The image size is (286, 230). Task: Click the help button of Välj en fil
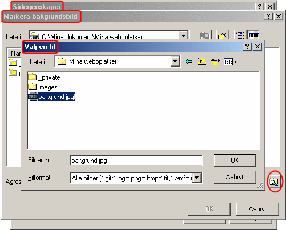(247, 46)
